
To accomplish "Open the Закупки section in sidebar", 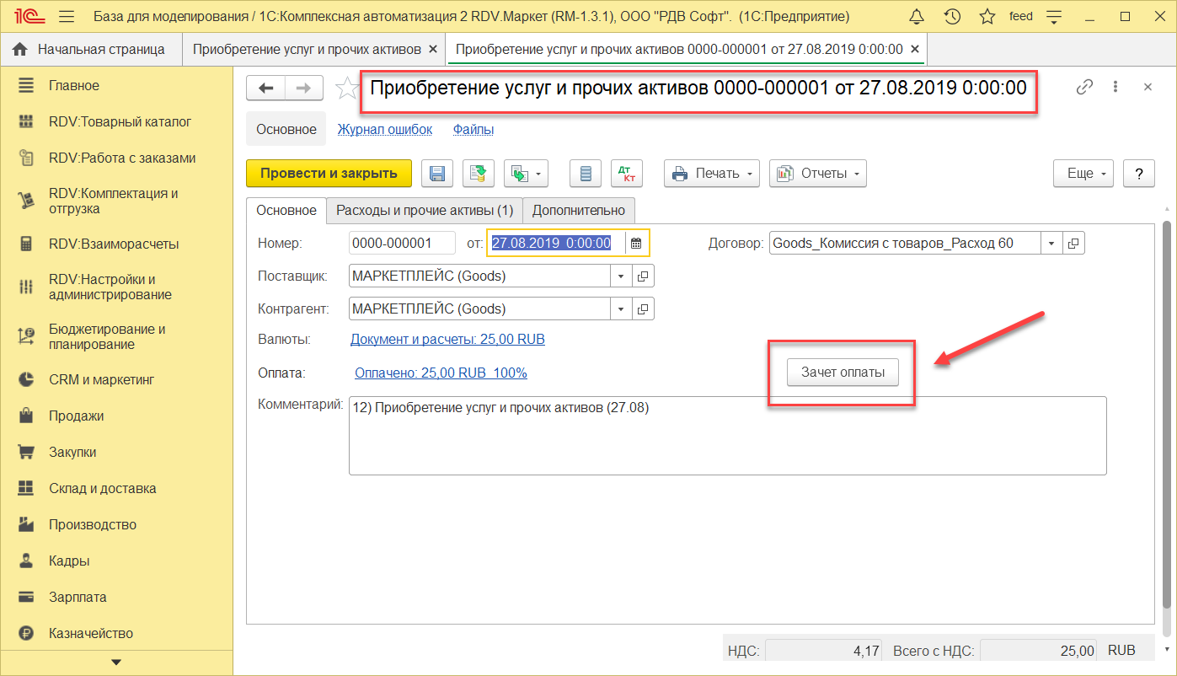I will pyautogui.click(x=72, y=452).
